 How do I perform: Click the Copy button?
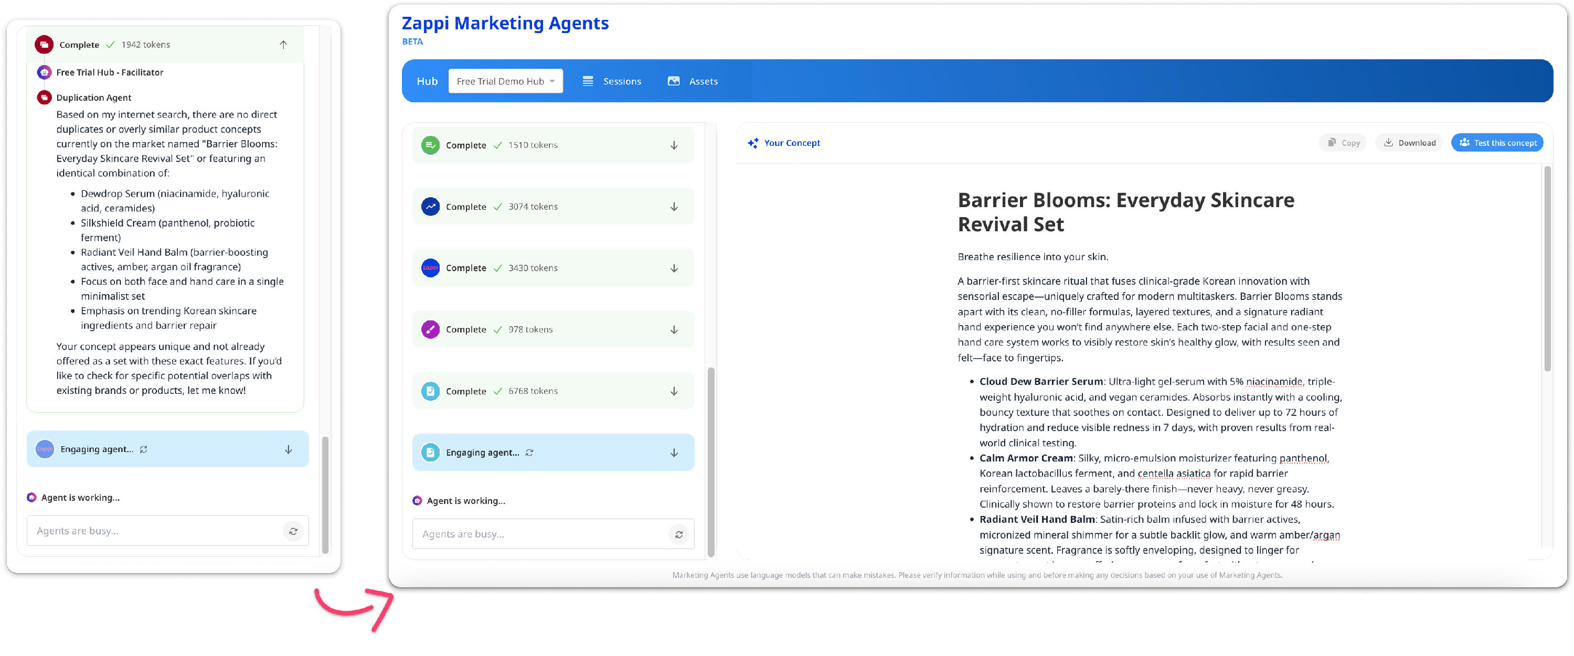[1343, 142]
